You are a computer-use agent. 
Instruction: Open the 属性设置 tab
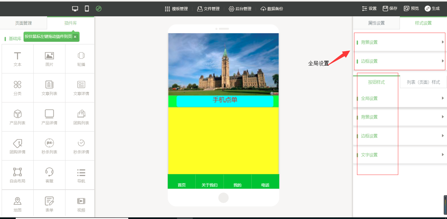pos(376,23)
